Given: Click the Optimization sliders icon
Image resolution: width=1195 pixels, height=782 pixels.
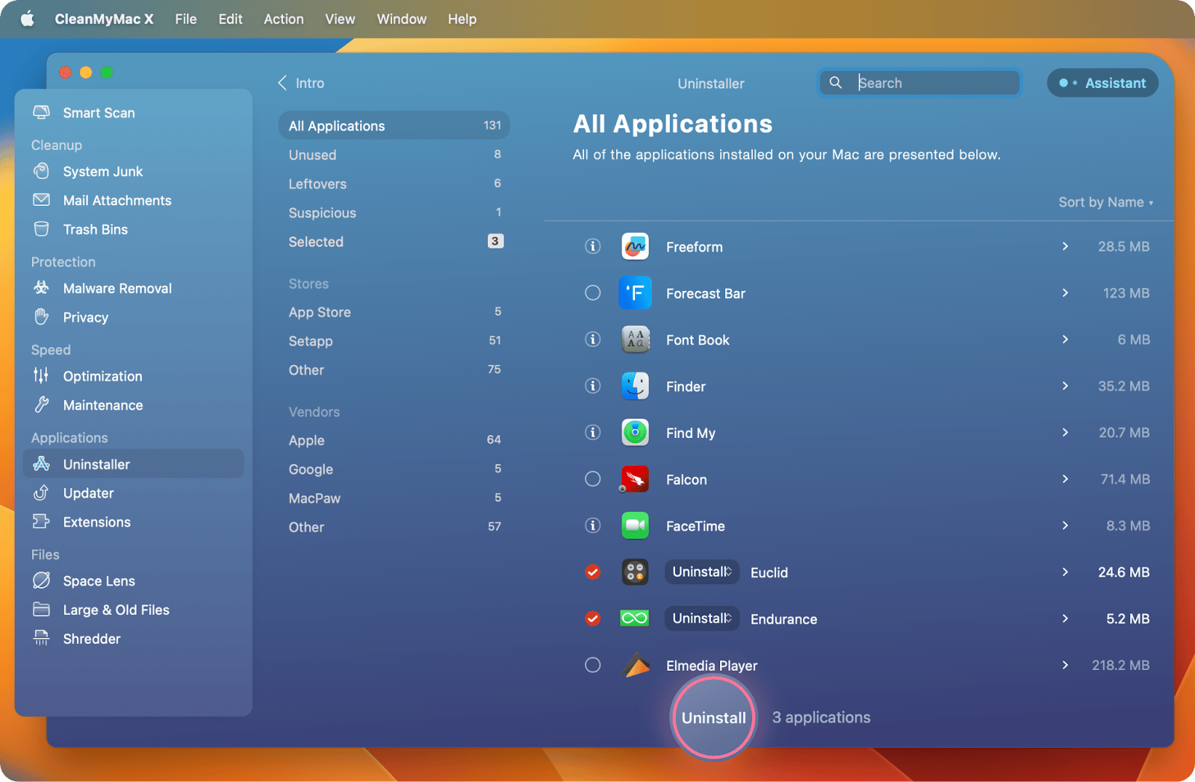Looking at the screenshot, I should click(41, 375).
